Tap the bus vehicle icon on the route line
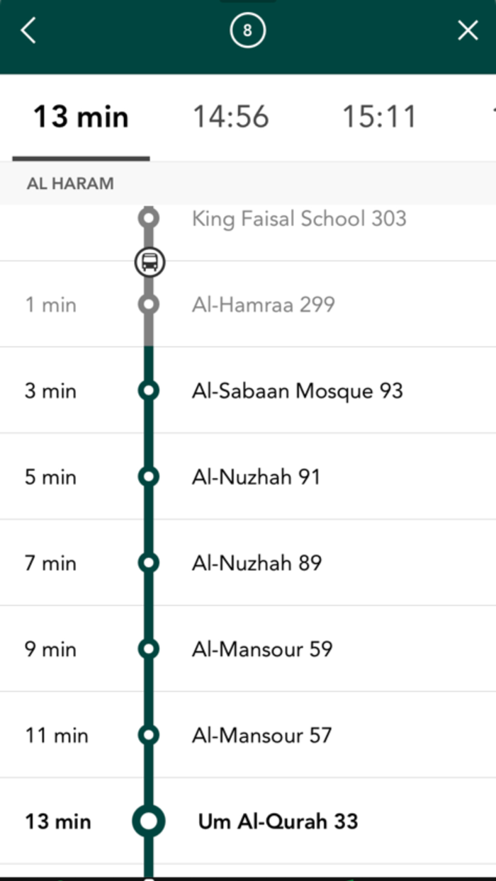 [149, 261]
